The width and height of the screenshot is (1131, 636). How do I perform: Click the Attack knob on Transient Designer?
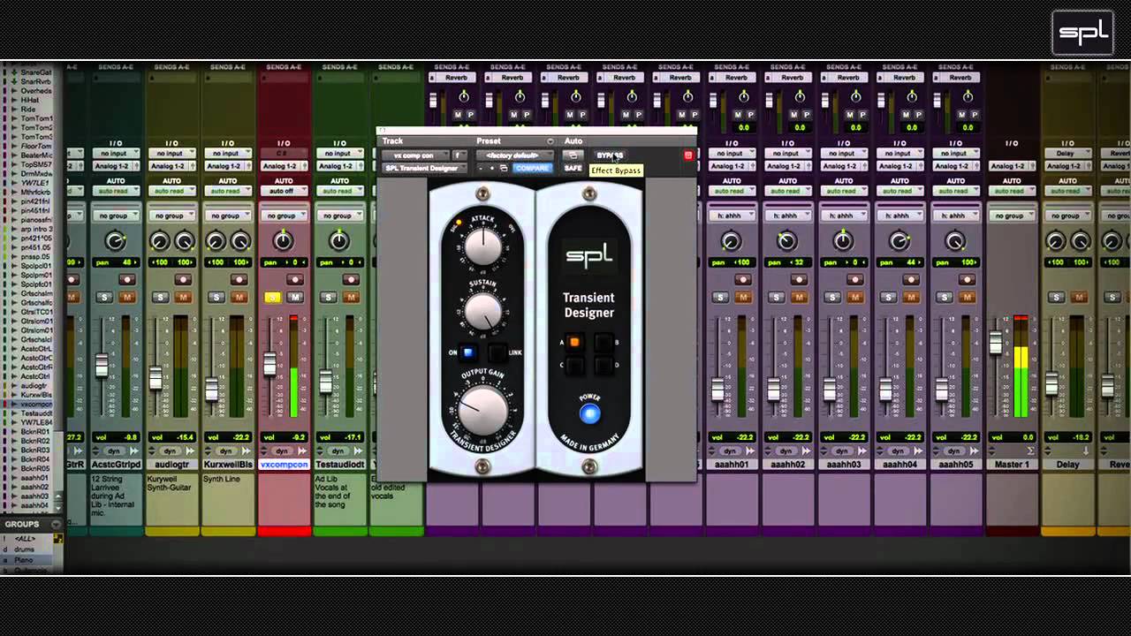click(482, 246)
